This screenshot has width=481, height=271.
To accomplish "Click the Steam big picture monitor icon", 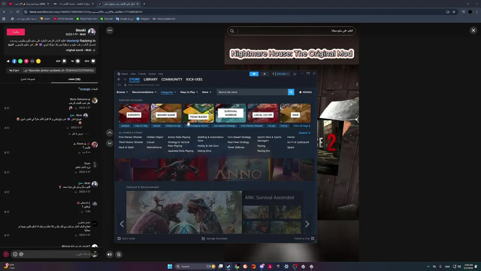I will (x=295, y=74).
